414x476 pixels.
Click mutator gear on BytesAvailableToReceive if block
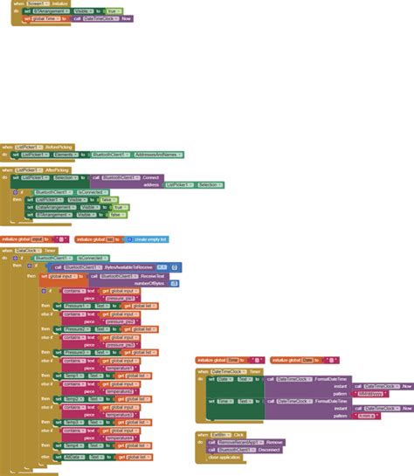click(x=30, y=266)
